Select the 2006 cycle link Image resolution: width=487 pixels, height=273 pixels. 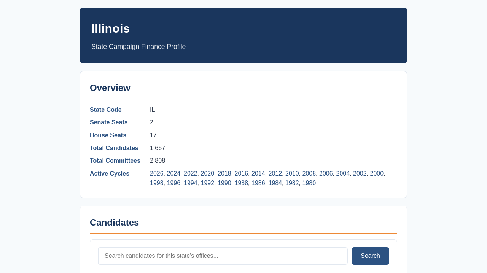coord(326,174)
